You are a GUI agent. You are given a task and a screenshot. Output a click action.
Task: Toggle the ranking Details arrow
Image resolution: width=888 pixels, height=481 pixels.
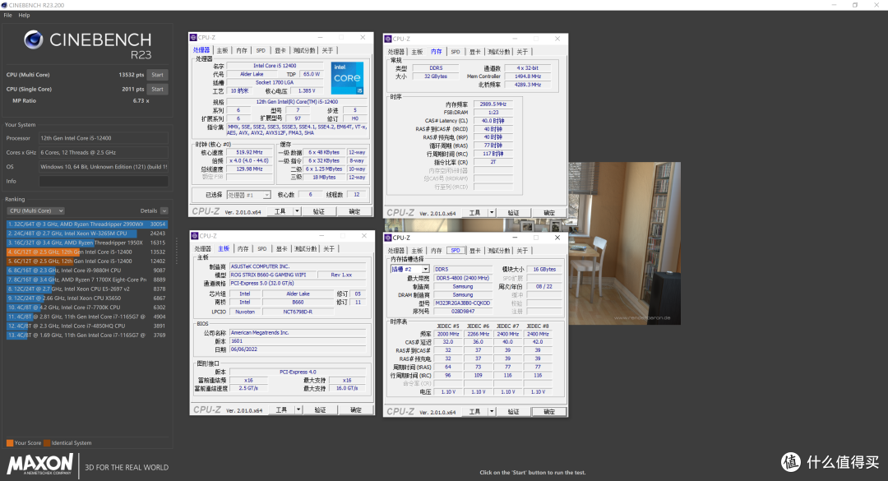pos(164,210)
